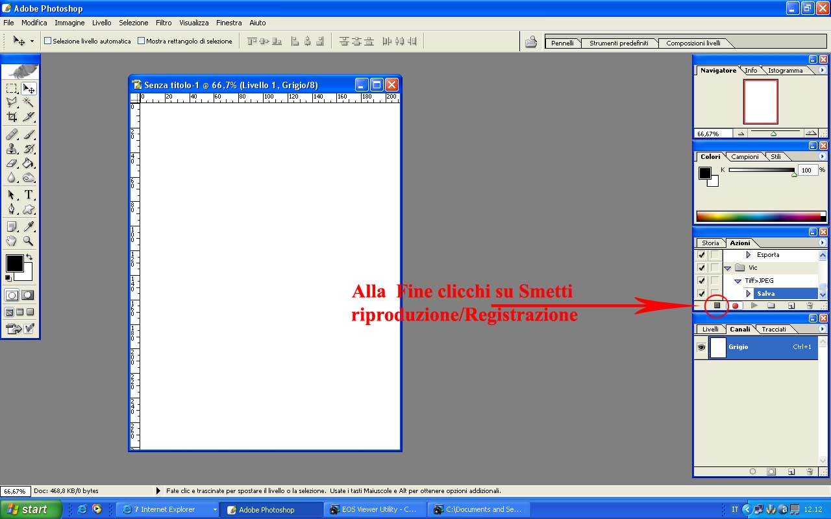831x519 pixels.
Task: Select the Magic Wand tool
Action: 29,103
